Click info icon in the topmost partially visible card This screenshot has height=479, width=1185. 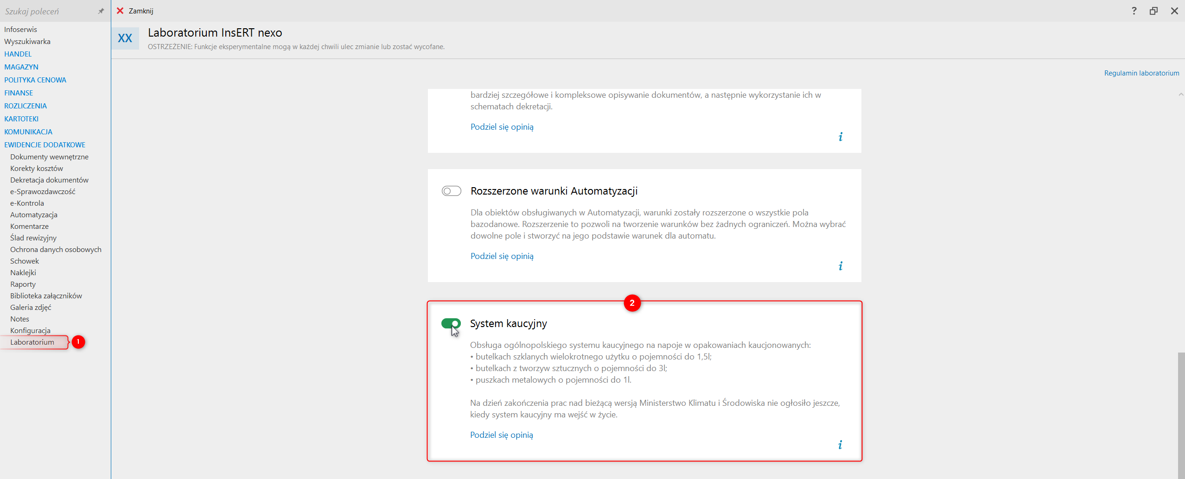(841, 137)
